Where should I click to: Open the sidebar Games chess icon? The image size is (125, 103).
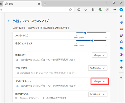pyautogui.click(x=121, y=35)
